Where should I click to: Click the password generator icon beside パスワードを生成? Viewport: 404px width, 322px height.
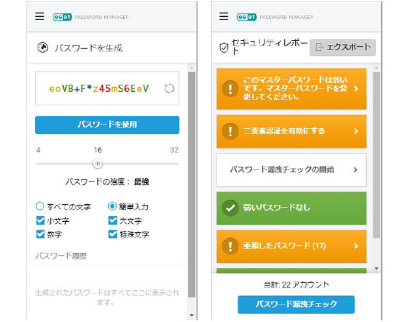coord(43,47)
